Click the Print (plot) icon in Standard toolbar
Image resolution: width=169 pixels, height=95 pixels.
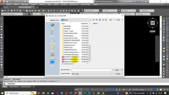point(12,11)
